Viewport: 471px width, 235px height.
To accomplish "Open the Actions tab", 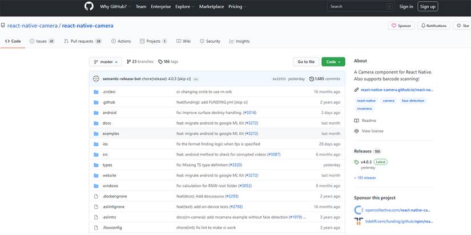I will point(121,42).
